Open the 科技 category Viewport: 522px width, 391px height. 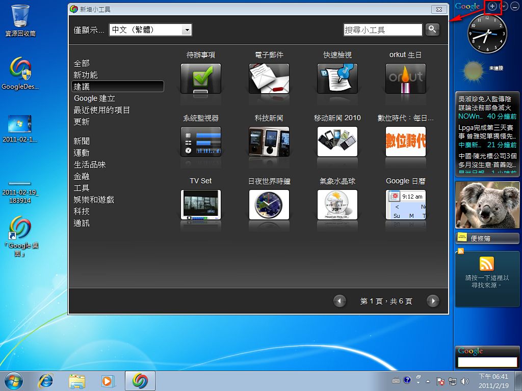click(82, 211)
